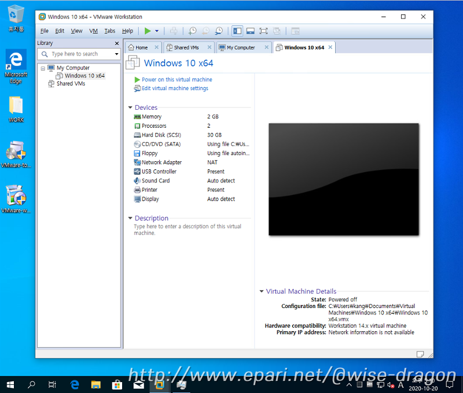Click the console view toolbar icon
The image size is (463, 393).
pyautogui.click(x=295, y=31)
